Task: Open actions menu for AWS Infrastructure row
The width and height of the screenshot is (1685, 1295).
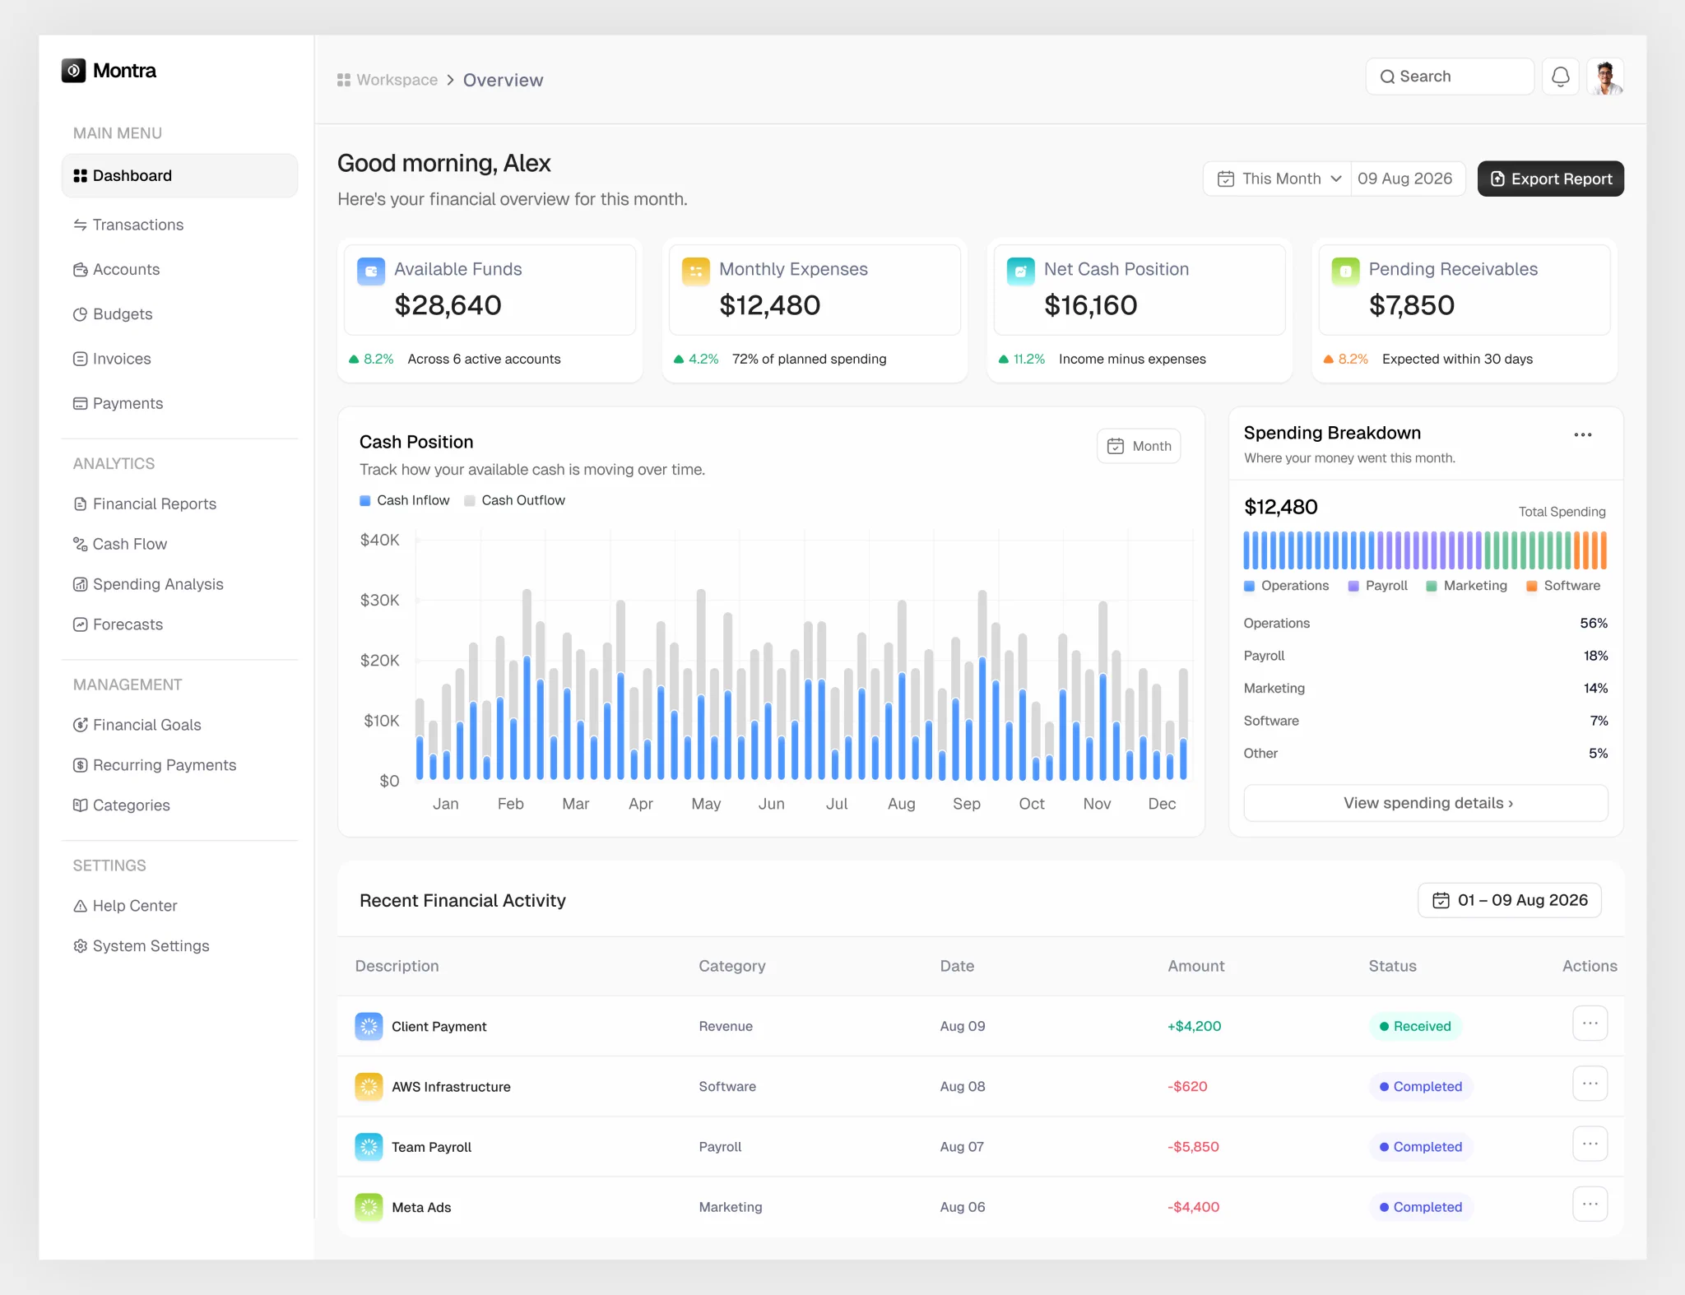Action: point(1590,1084)
